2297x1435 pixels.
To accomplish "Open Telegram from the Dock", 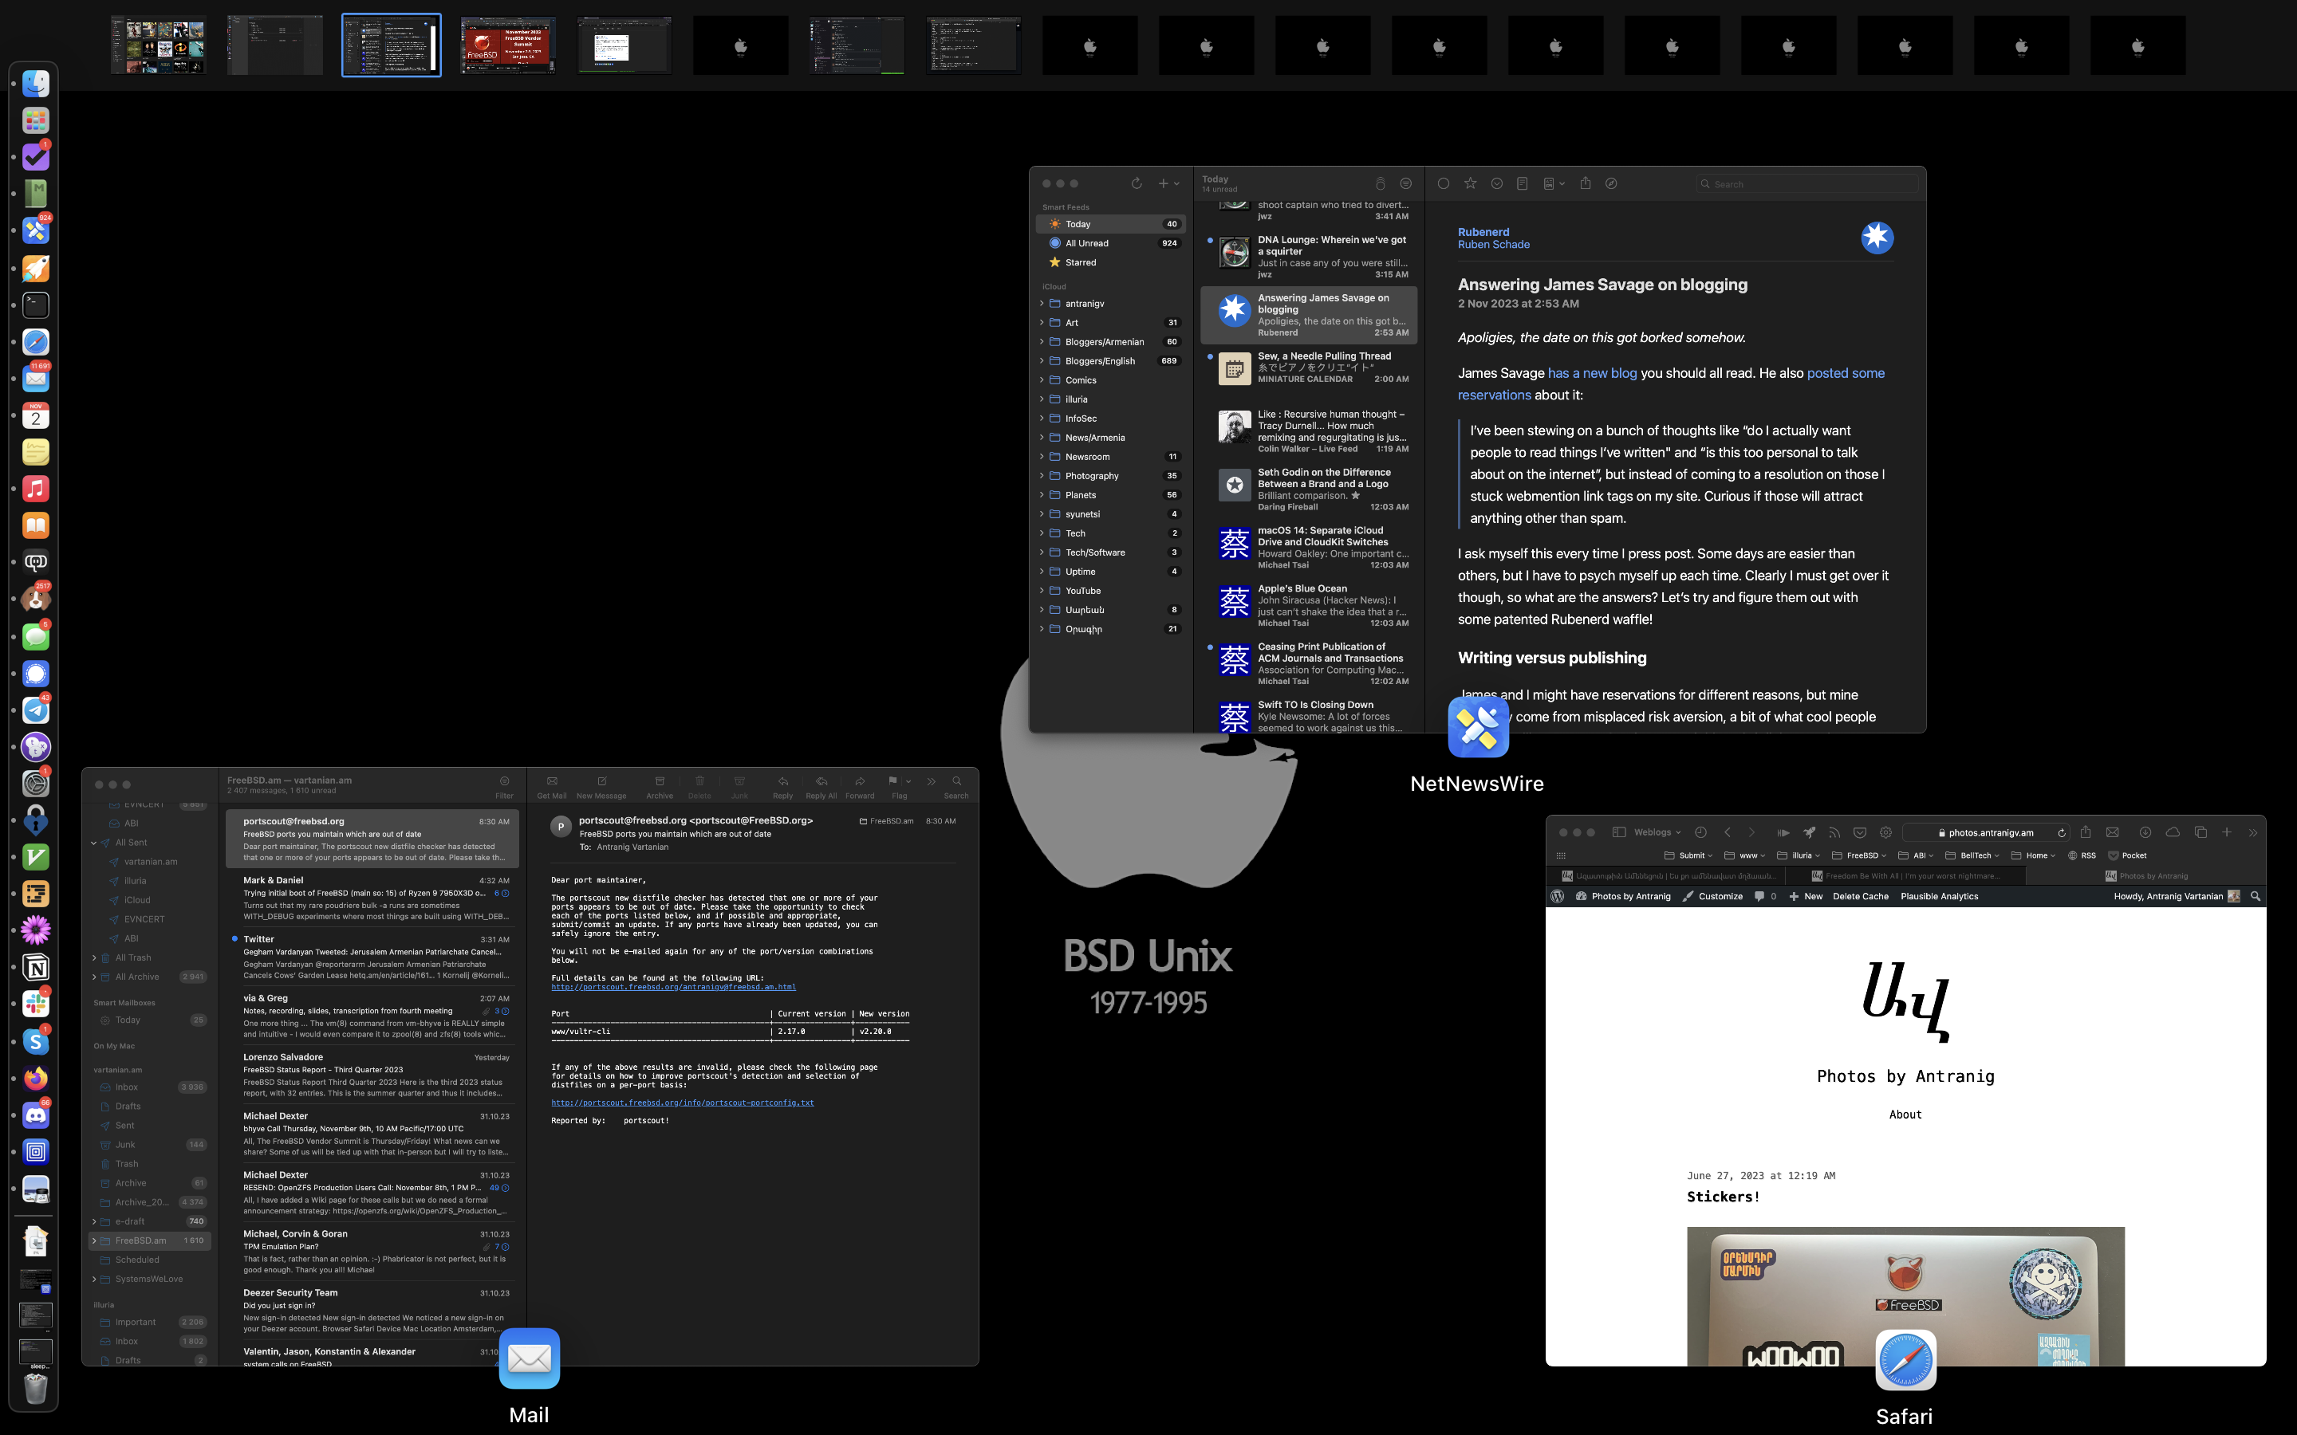I will [x=36, y=711].
